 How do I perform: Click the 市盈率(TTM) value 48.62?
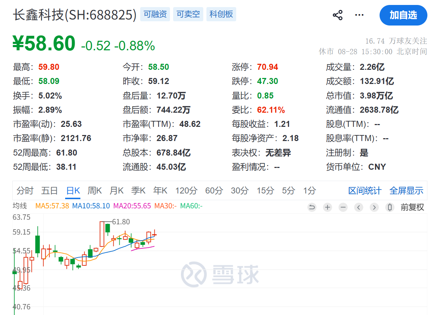pyautogui.click(x=189, y=124)
